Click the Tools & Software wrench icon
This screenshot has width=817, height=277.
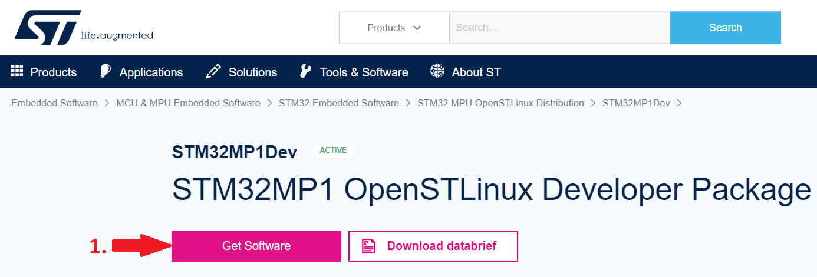point(305,72)
